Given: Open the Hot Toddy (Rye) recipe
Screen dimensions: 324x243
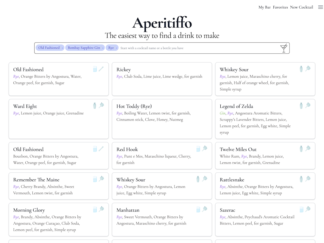Looking at the screenshot, I should click(x=162, y=119).
